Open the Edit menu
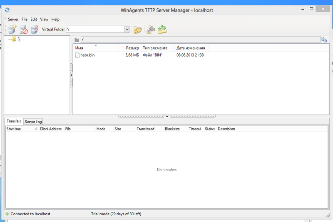The image size is (333, 222). click(34, 19)
